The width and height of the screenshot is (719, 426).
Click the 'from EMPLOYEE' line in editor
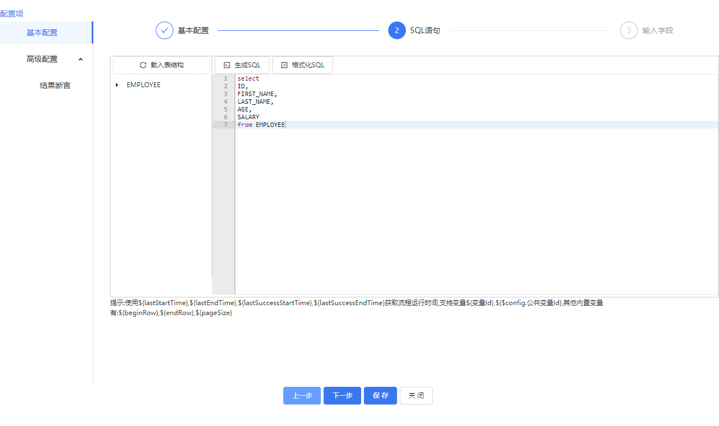click(477, 125)
